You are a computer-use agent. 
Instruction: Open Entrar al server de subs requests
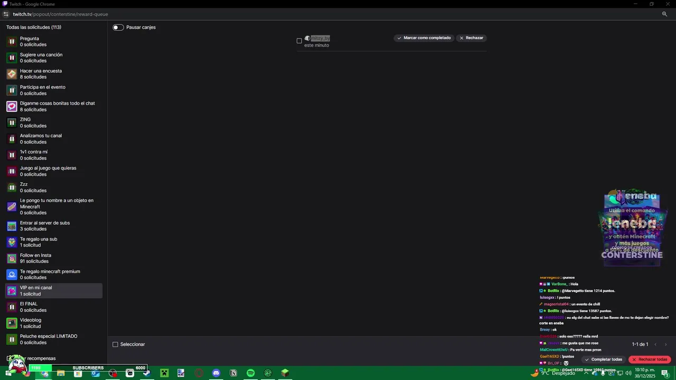[54, 226]
